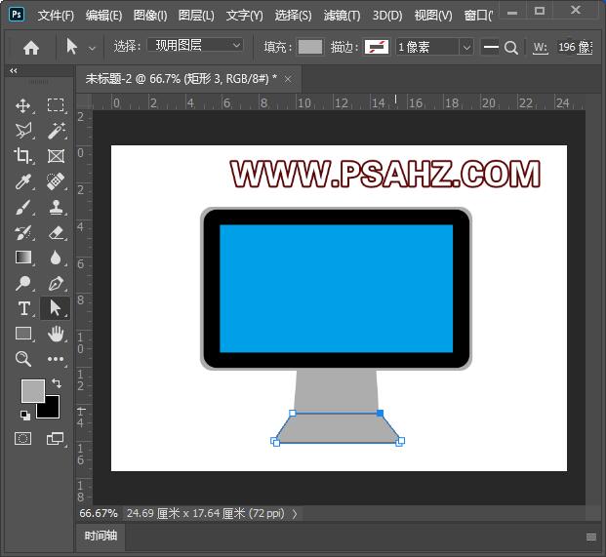This screenshot has height=557, width=606.
Task: Click the zoom percentage field 66.67%
Action: 99,513
